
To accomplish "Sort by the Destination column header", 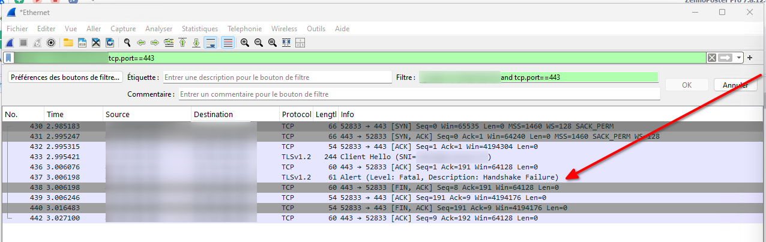I will point(235,115).
